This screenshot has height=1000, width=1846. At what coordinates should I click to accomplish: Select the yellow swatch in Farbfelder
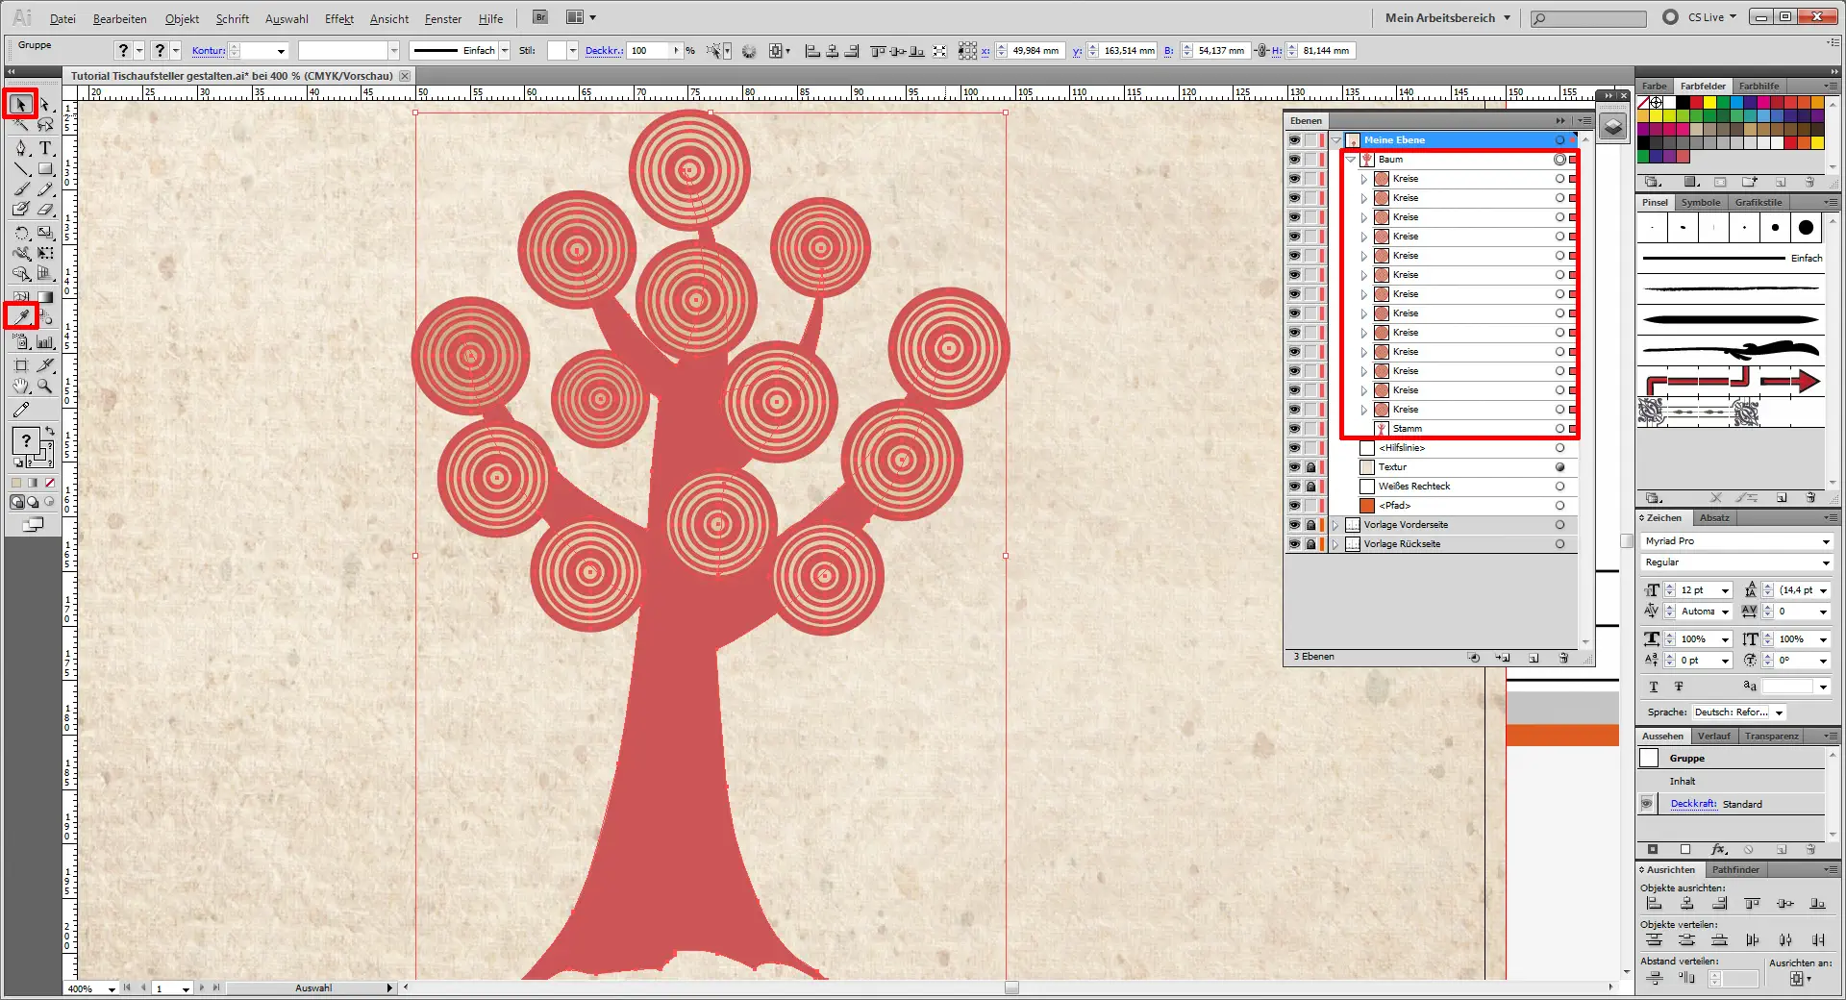[1709, 102]
